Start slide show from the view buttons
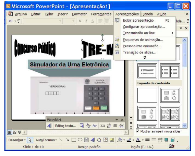Viewport: 195px width, 156px height. [x=20, y=132]
